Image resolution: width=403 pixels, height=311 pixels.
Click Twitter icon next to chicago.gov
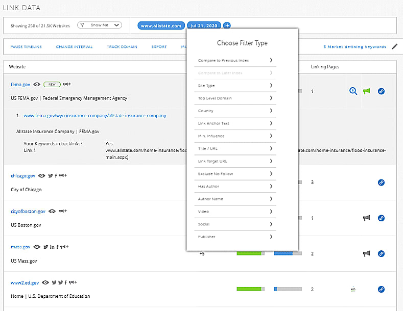point(51,176)
